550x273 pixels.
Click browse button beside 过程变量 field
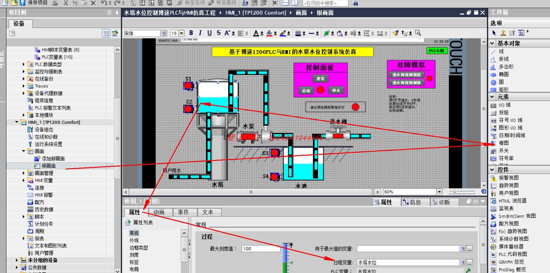pos(470,263)
